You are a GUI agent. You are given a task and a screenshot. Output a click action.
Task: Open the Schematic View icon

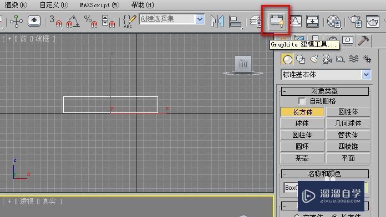(312, 21)
